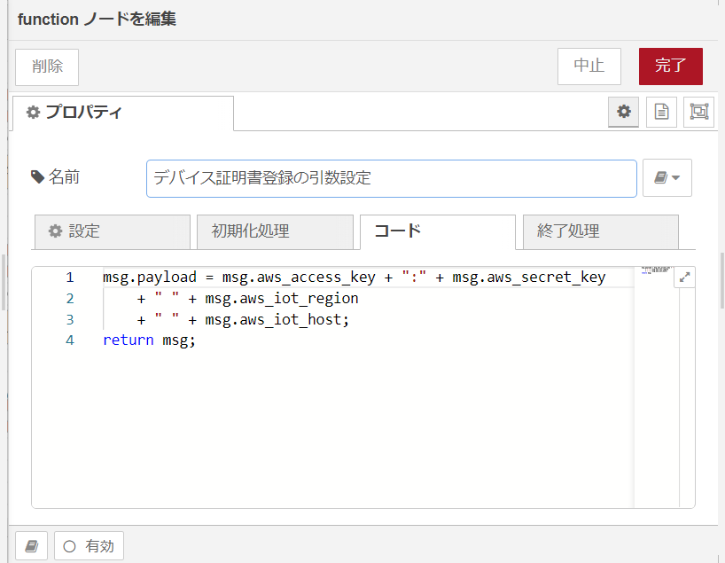Toggle the 有効 enabled state button
The width and height of the screenshot is (725, 563).
pos(89,546)
